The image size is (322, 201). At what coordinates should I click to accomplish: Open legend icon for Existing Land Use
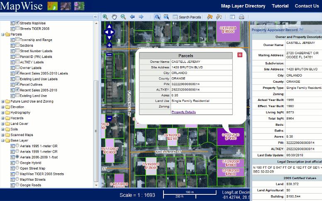[12, 96]
